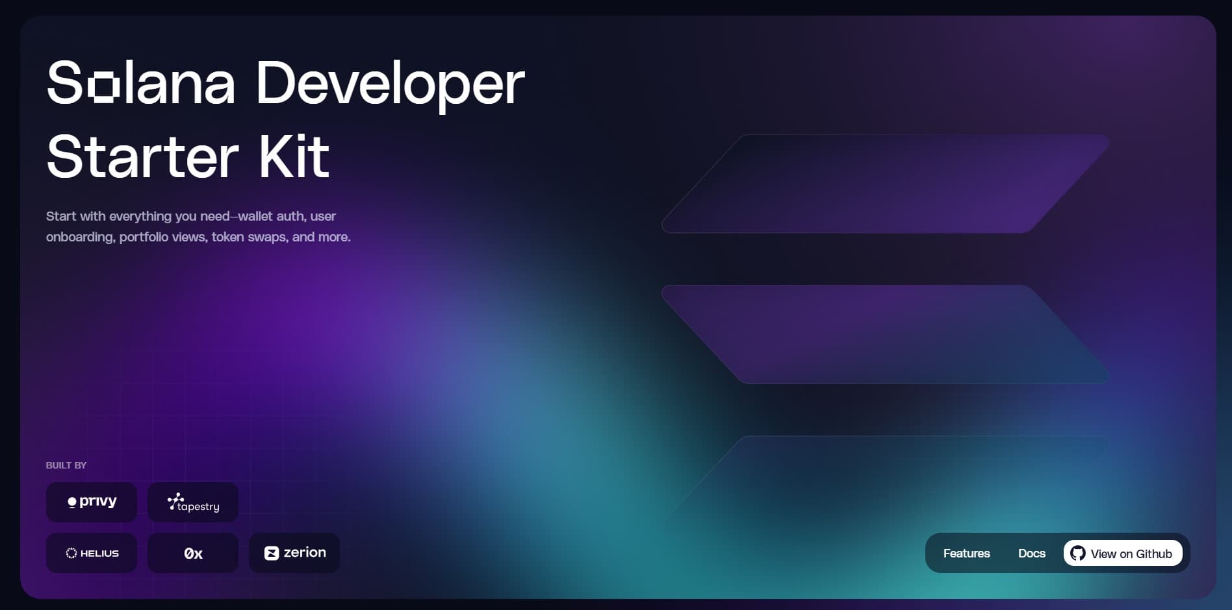The height and width of the screenshot is (610, 1232).
Task: Click the "BUILT BY" label
Action: click(66, 465)
